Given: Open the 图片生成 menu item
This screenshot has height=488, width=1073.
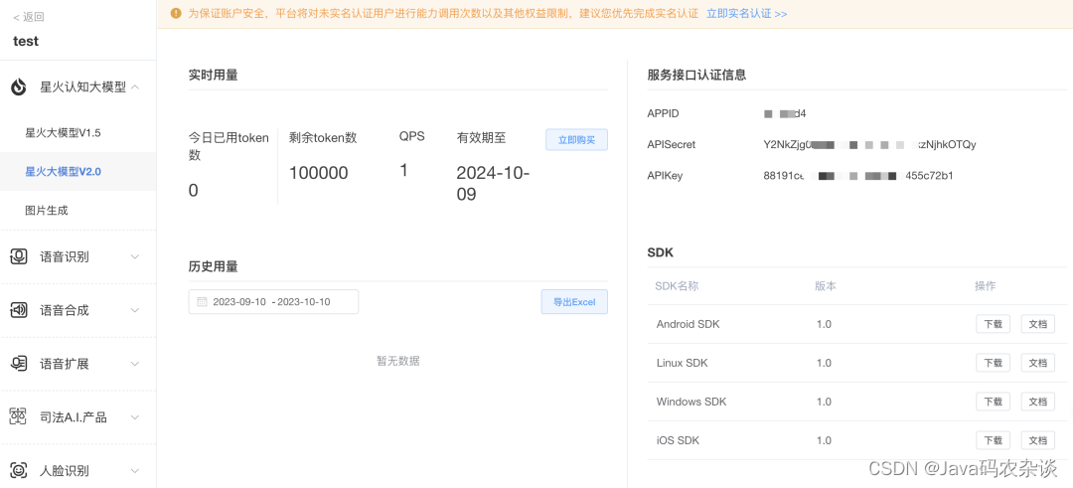Looking at the screenshot, I should [x=47, y=210].
